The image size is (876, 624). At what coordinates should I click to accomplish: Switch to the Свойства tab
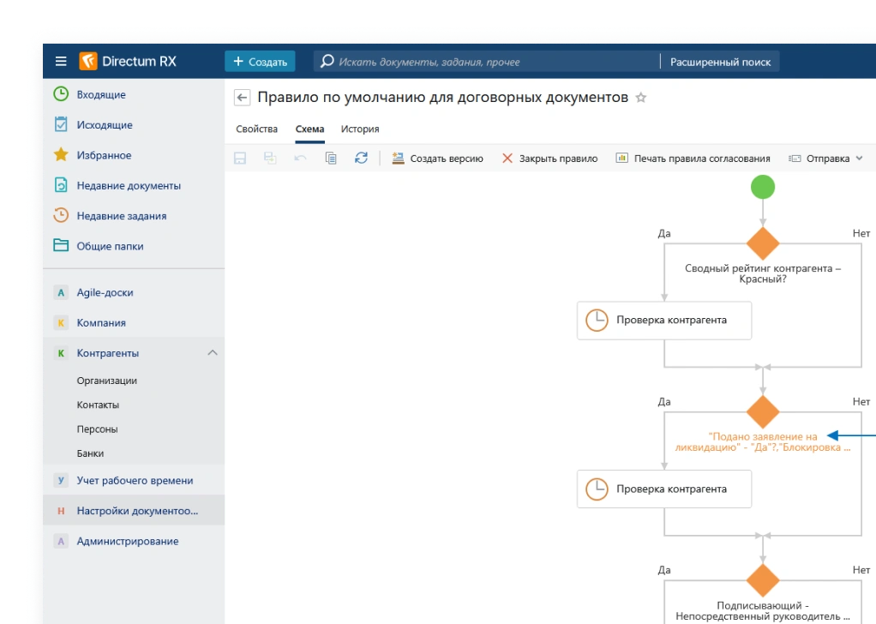pyautogui.click(x=256, y=129)
